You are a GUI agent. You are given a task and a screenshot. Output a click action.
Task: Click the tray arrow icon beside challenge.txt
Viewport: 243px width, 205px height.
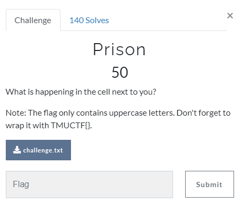[17, 150]
